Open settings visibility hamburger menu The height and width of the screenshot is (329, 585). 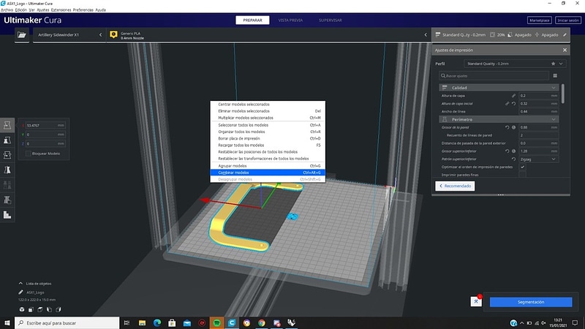coord(555,76)
